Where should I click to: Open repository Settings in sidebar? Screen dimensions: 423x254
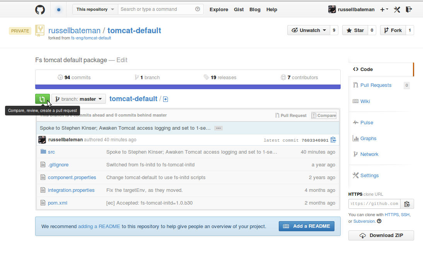[369, 176]
